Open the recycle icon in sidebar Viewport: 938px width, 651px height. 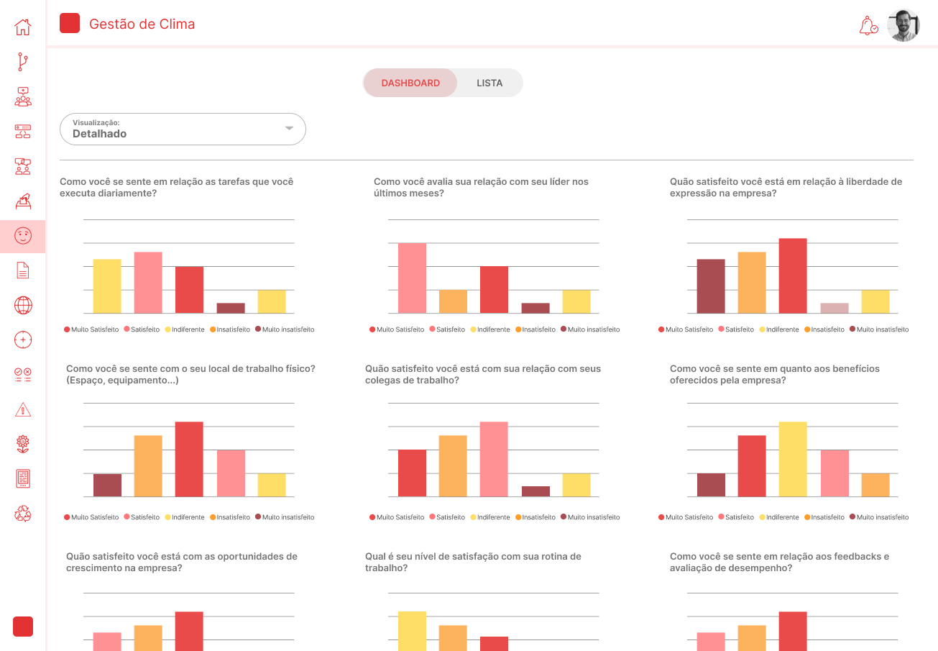[23, 513]
